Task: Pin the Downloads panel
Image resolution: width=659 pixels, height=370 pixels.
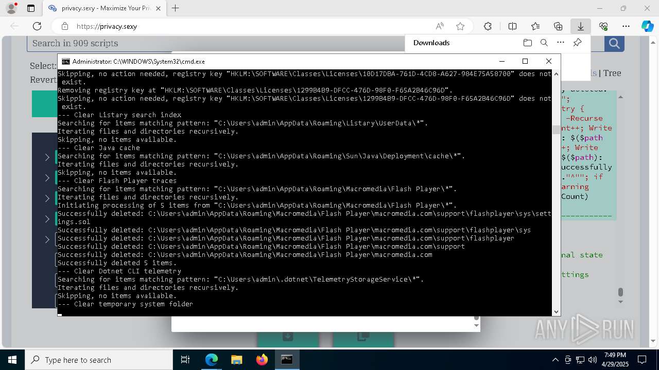Action: [x=577, y=43]
